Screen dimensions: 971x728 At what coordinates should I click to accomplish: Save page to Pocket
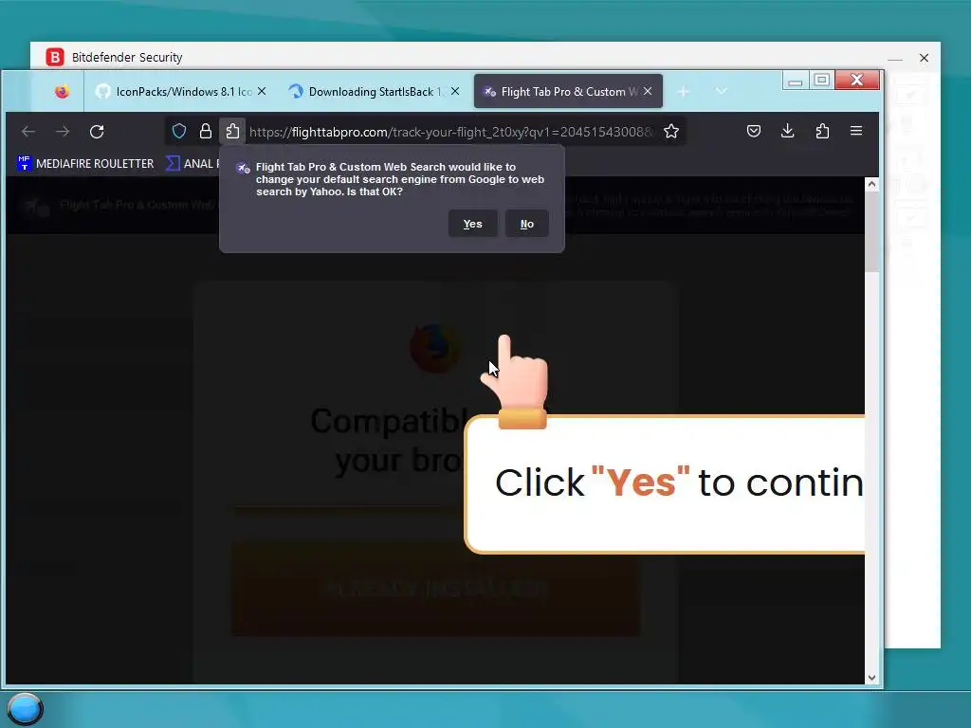[x=754, y=131]
